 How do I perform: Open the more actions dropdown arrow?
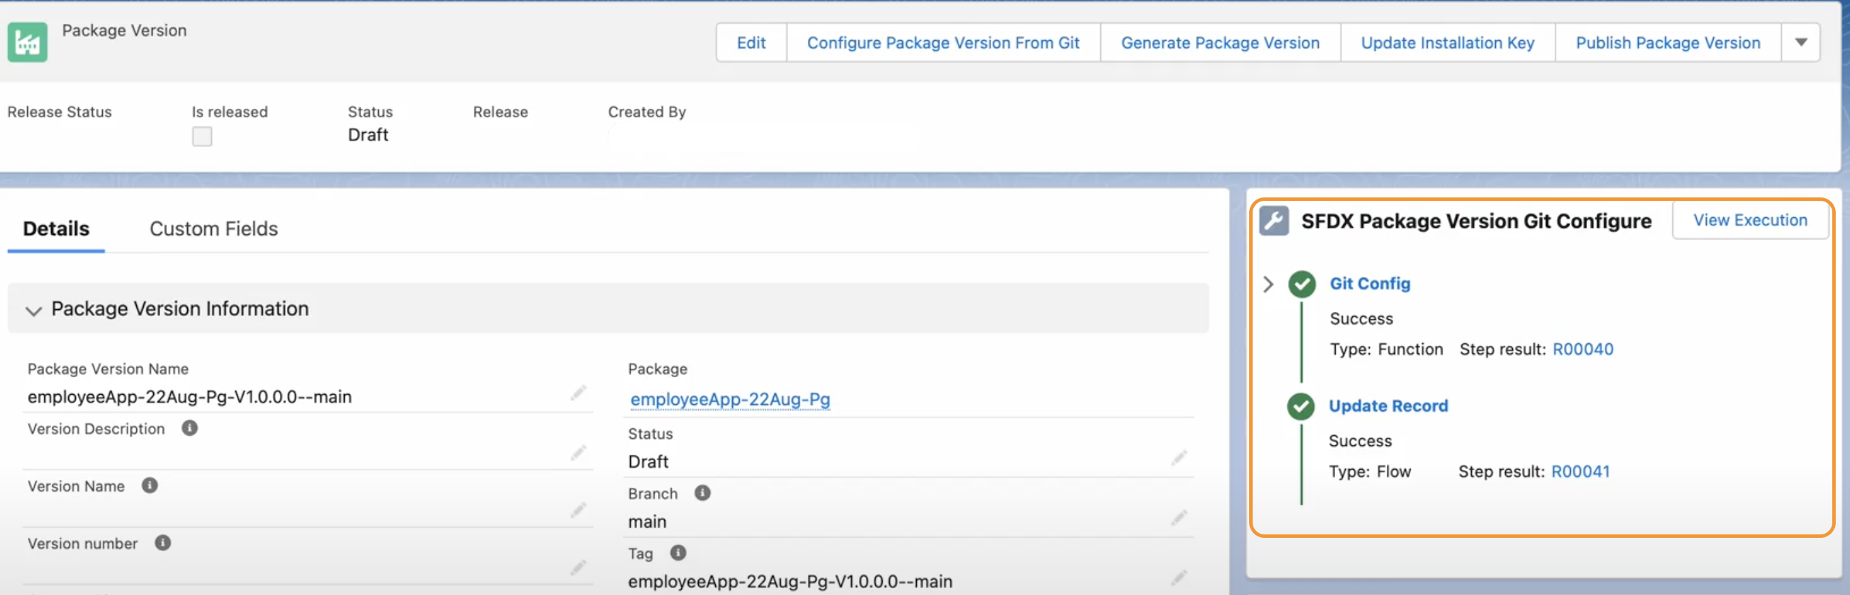pyautogui.click(x=1800, y=42)
